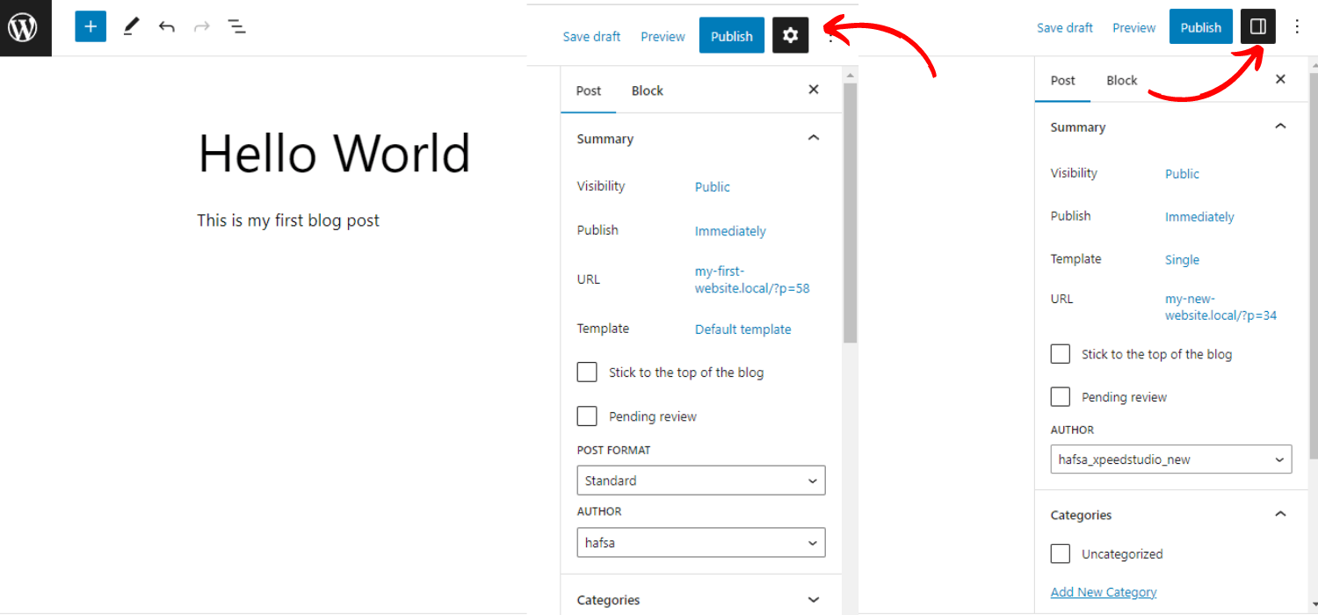Collapse the Categories section in right panel
The image size is (1318, 615).
1280,514
